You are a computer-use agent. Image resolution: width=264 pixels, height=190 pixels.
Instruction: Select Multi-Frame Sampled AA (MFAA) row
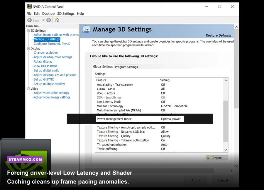coord(159,110)
